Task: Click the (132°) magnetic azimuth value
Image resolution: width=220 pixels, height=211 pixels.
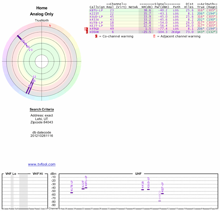Action: click(212, 32)
